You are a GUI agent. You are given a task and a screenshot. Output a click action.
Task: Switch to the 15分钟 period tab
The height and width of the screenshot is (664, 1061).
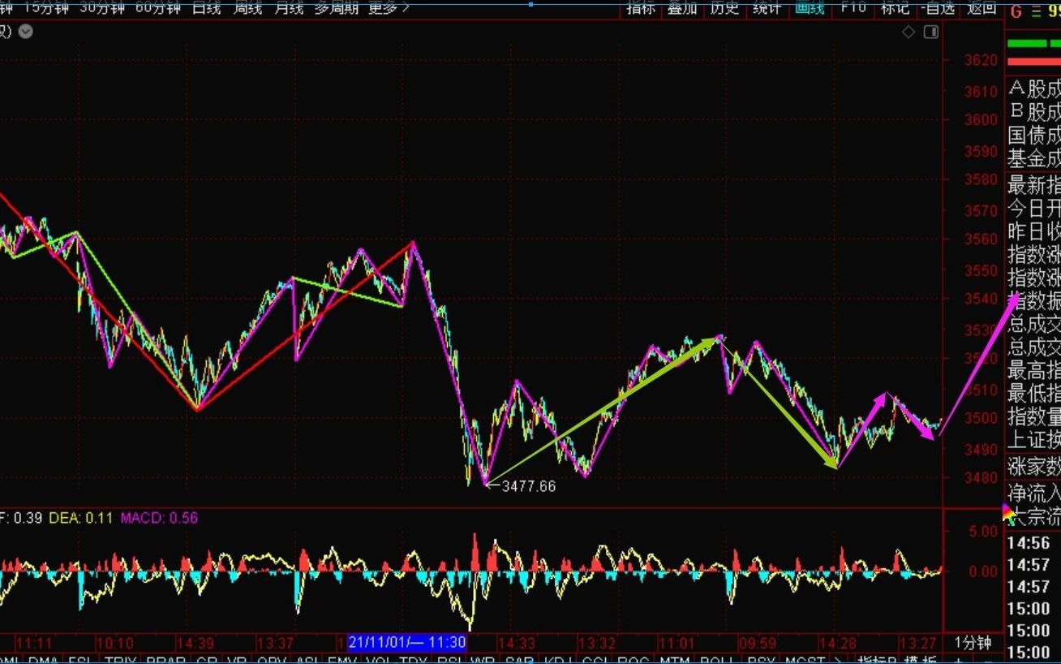[46, 7]
